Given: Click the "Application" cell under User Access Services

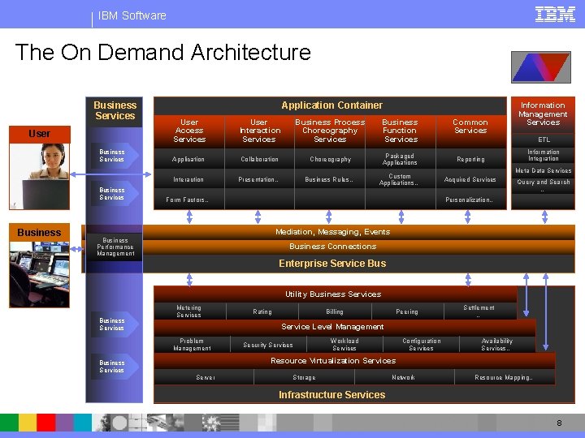Looking at the screenshot, I should tap(188, 159).
